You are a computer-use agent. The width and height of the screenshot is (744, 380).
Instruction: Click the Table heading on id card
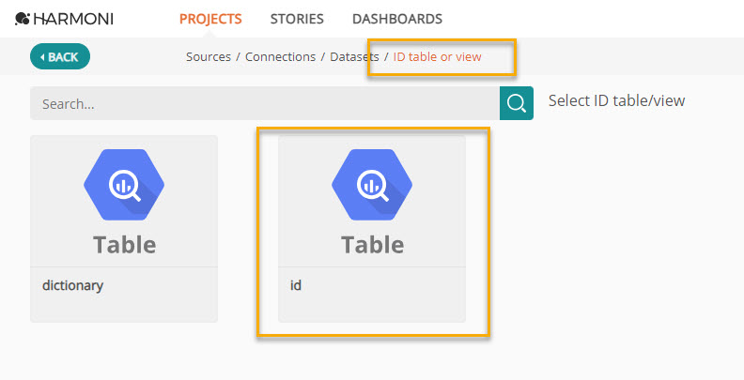tap(373, 245)
